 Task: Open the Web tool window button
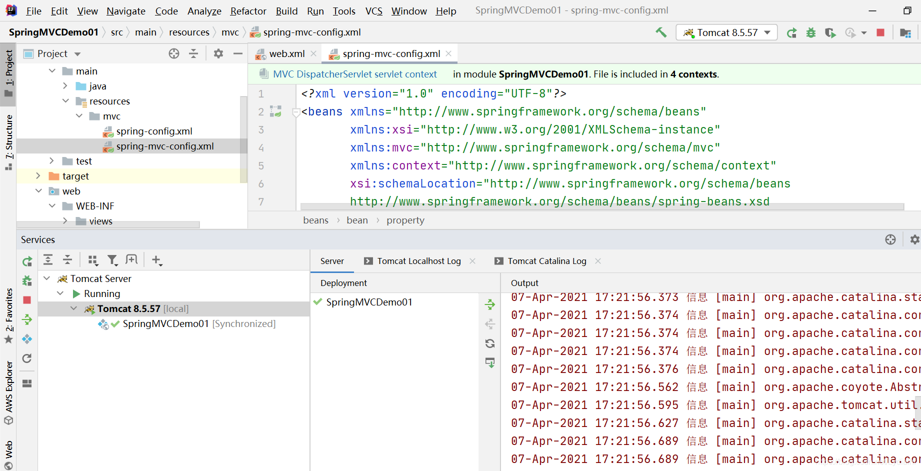8,455
